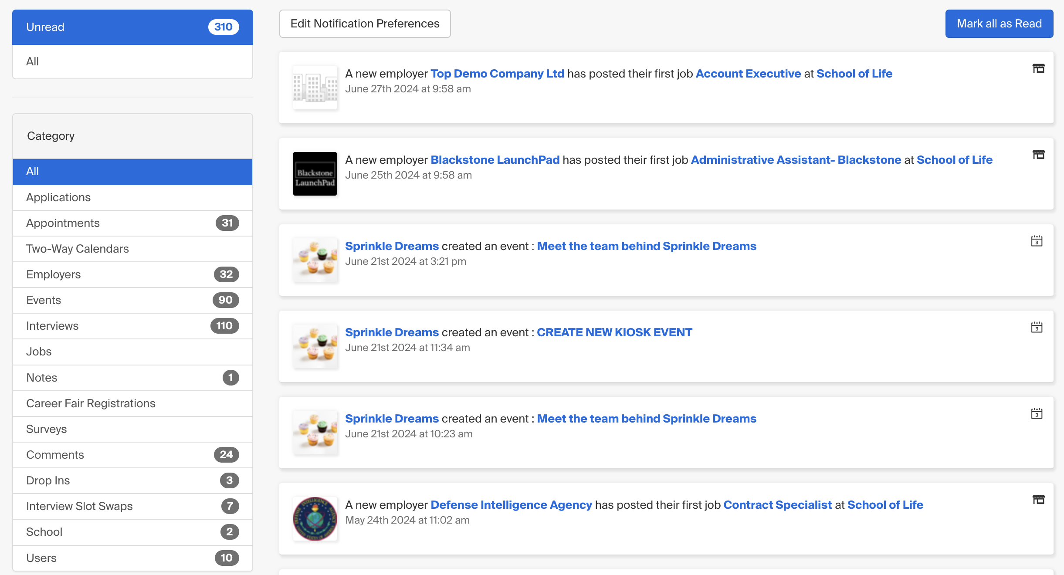Open School of Life link in the Top Demo notification

(x=854, y=74)
